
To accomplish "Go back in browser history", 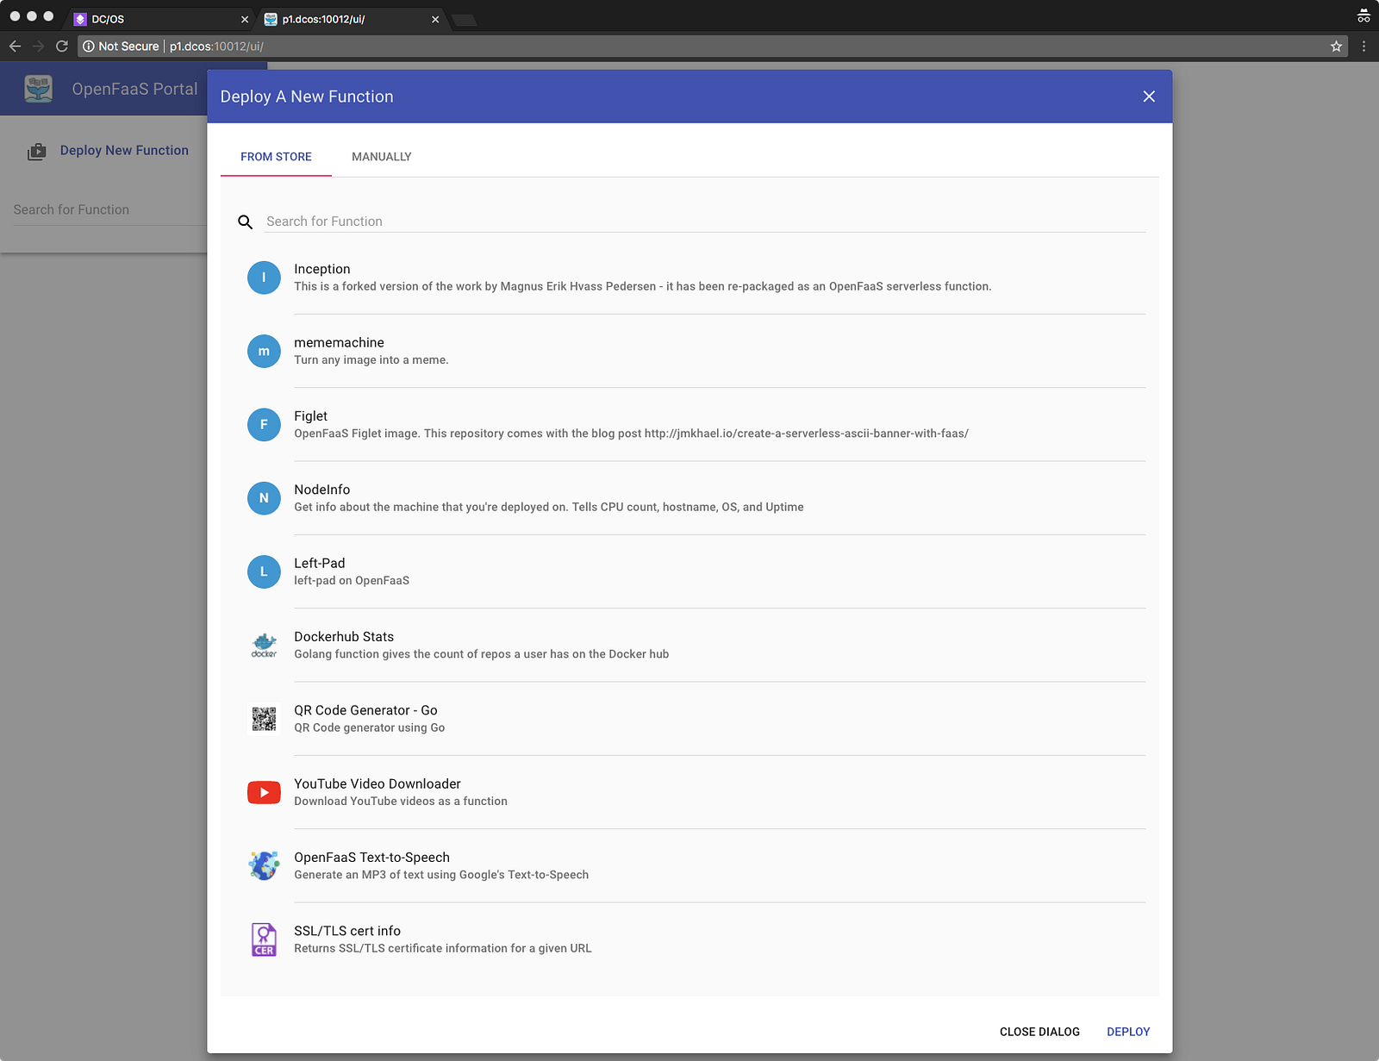I will [x=15, y=47].
